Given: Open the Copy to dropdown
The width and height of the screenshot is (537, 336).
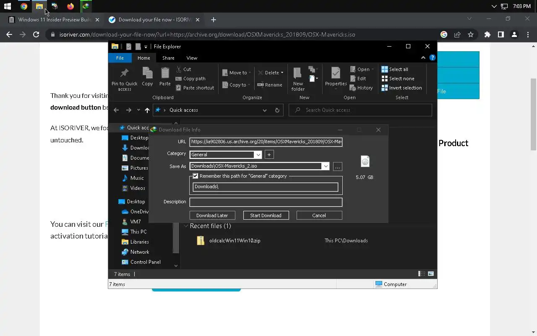Looking at the screenshot, I should point(236,85).
